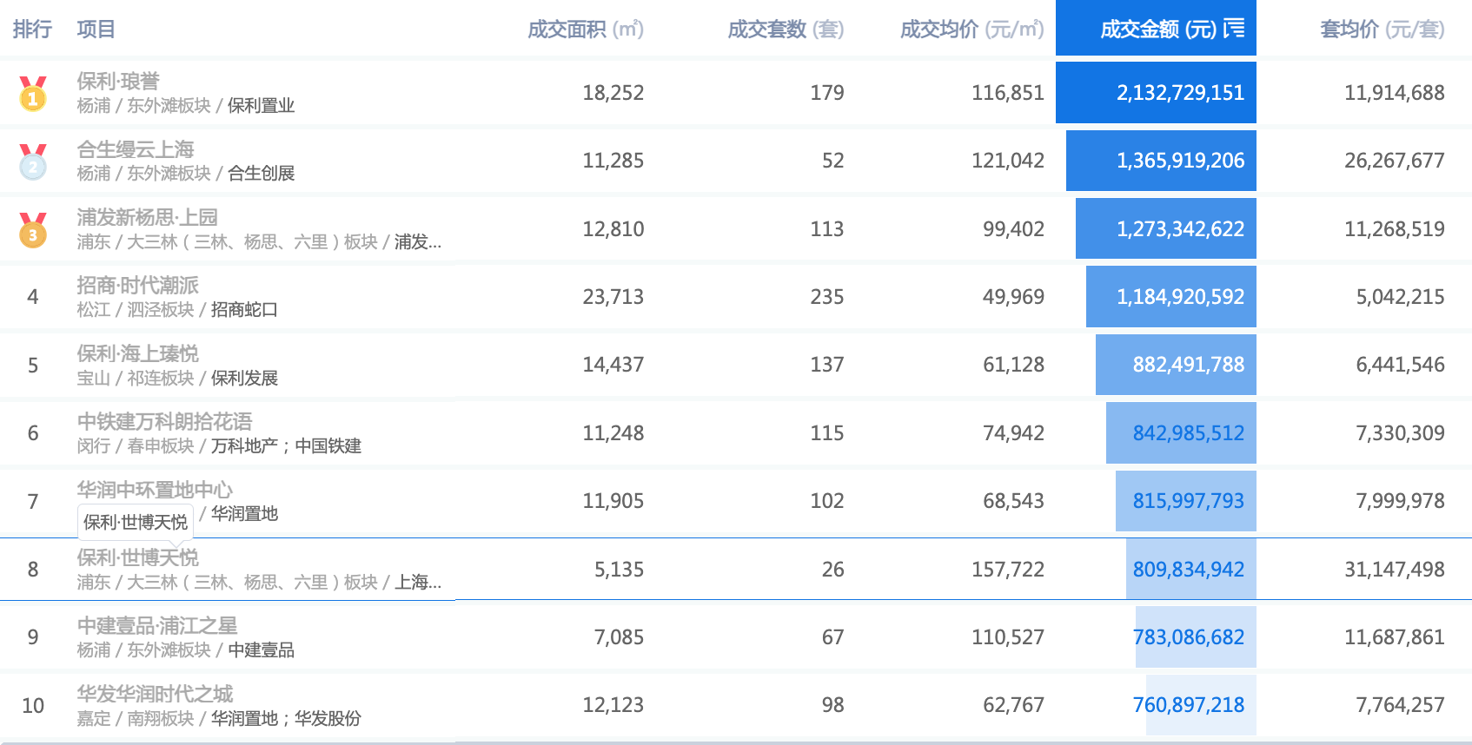
Task: Open the 合生缦云上海 project link
Action: [136, 149]
